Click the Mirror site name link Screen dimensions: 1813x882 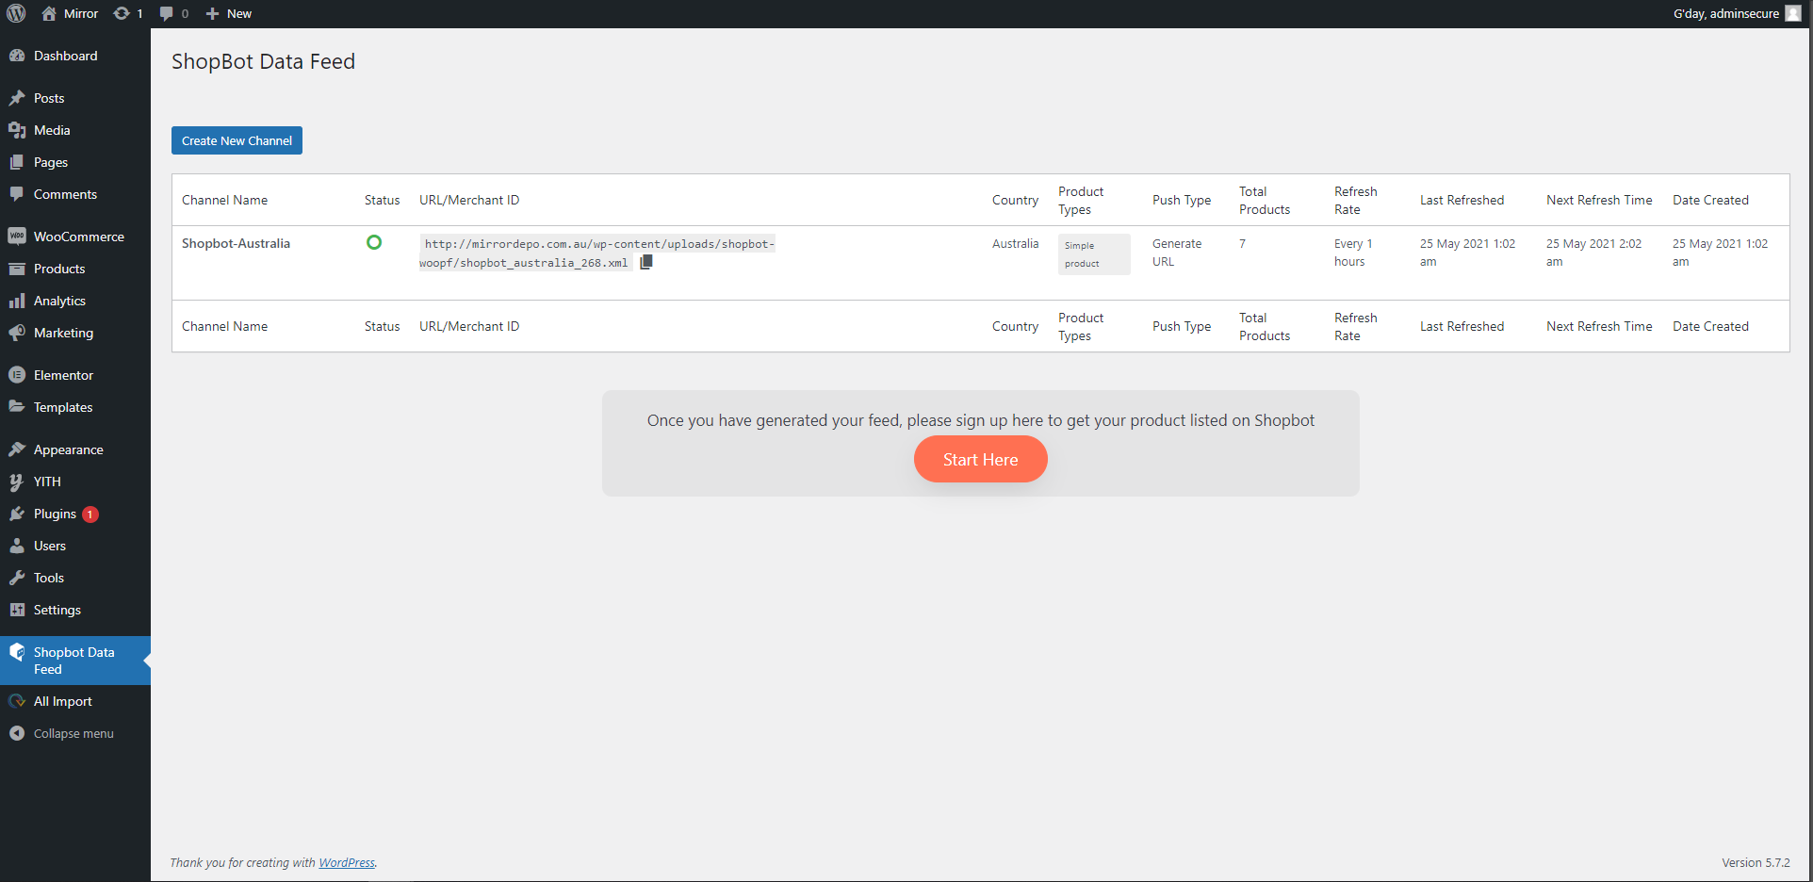point(81,13)
